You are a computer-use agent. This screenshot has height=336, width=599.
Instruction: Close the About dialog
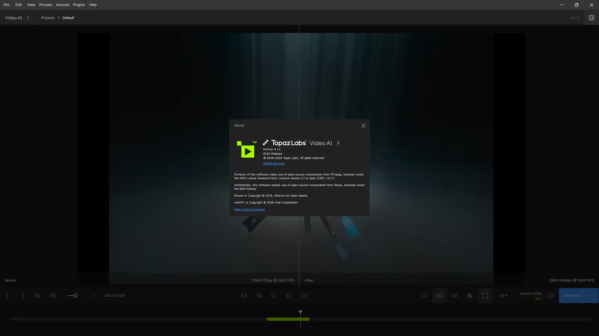click(363, 126)
